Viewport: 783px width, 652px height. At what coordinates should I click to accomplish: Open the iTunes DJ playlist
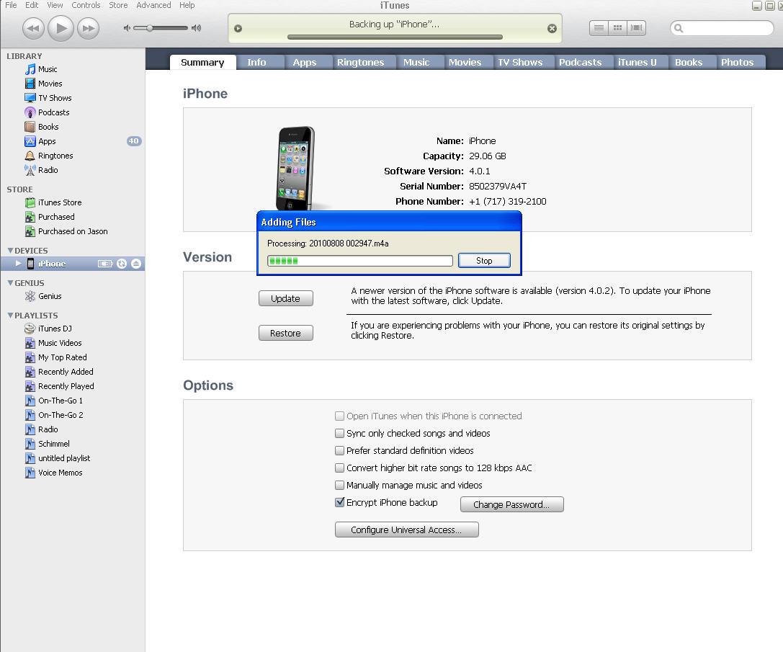point(55,329)
